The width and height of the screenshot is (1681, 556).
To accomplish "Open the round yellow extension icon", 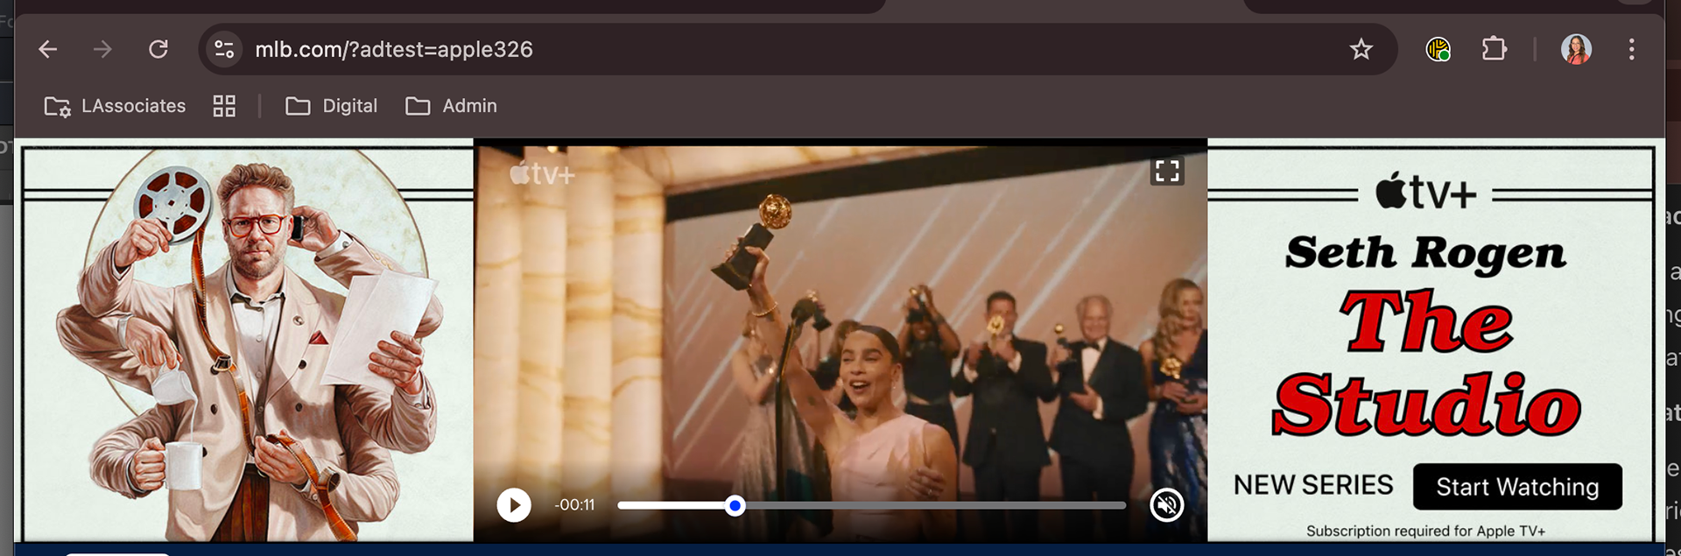I will [1438, 50].
